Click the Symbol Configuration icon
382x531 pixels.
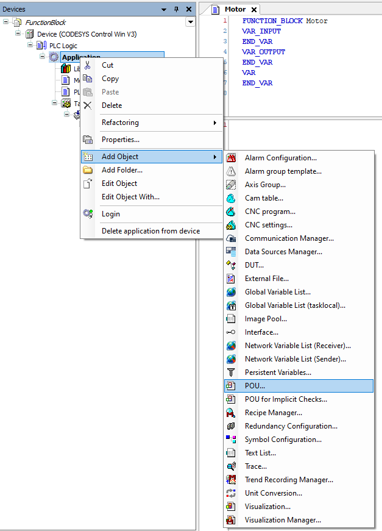coord(231,440)
